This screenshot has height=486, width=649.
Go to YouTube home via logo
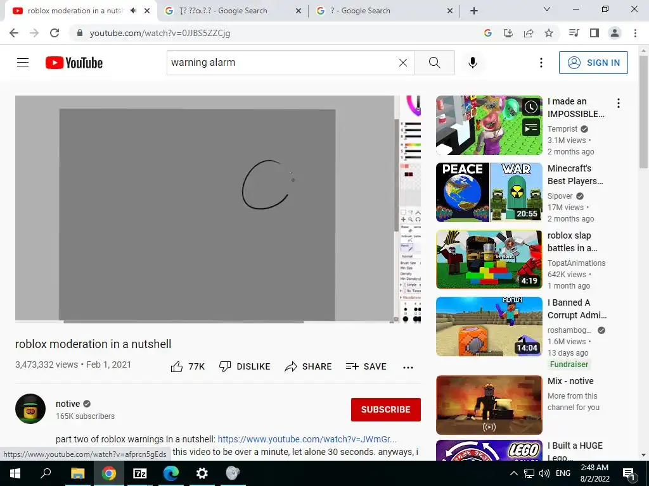tap(74, 63)
